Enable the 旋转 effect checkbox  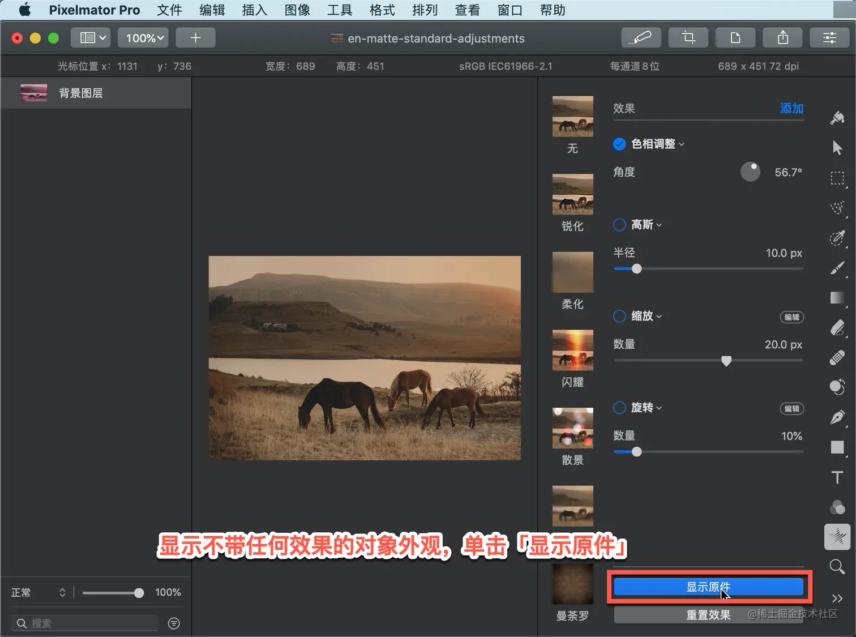[x=619, y=408]
